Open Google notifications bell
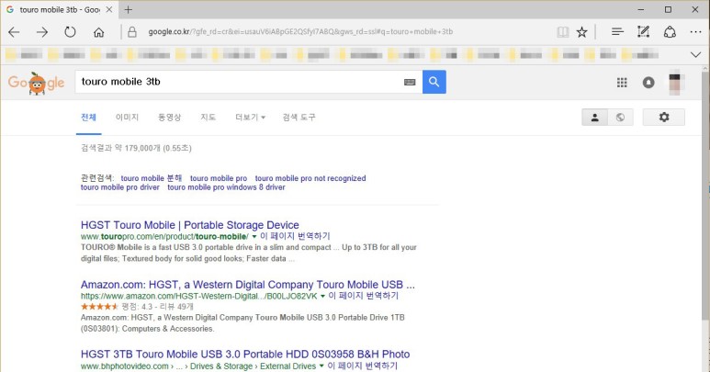Screen dimensions: 710x372 pyautogui.click(x=648, y=83)
